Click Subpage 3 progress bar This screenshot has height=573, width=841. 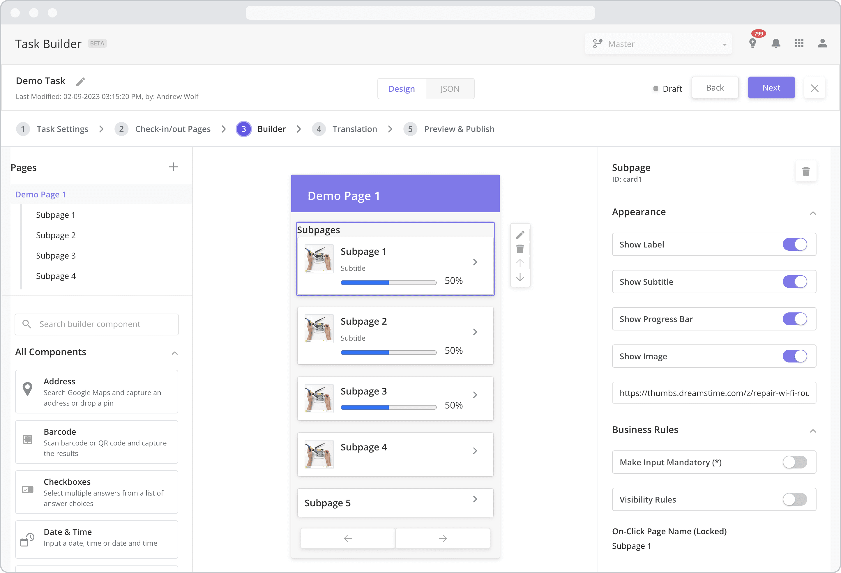[x=388, y=407]
